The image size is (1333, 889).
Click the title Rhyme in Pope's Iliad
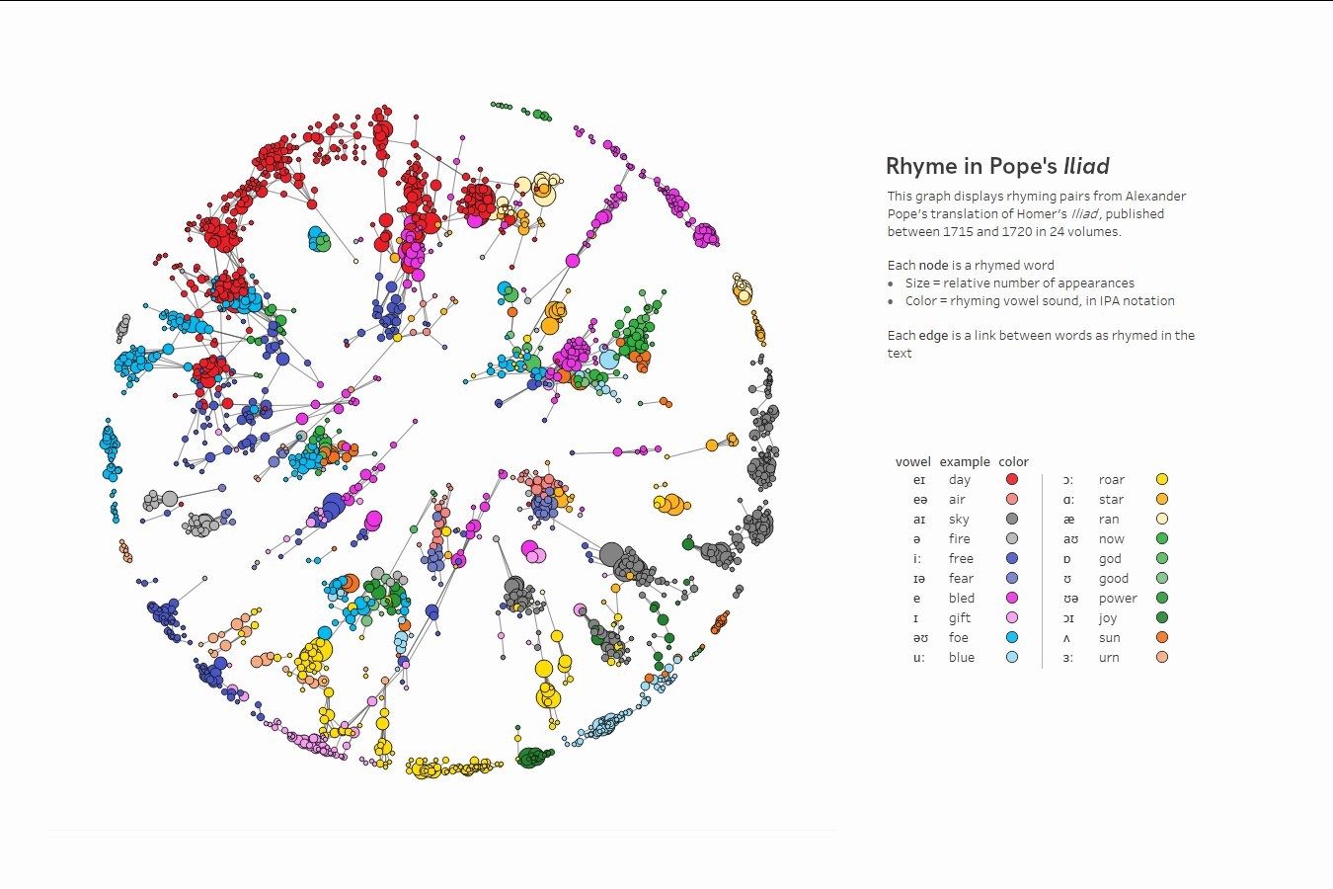(997, 166)
